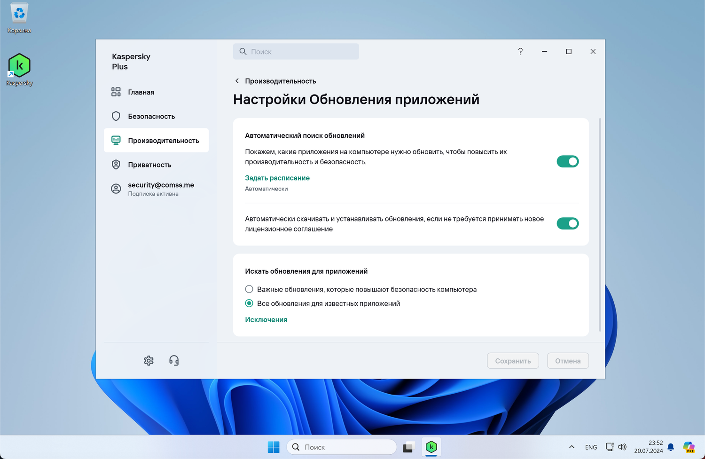Click the Windows taskbar Поиск box

point(342,447)
